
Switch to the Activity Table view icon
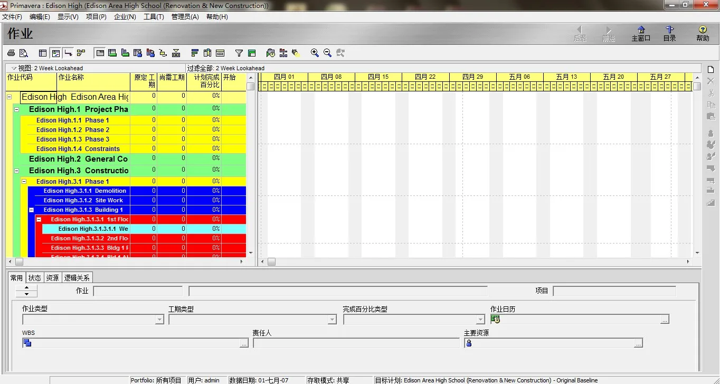[x=43, y=53]
